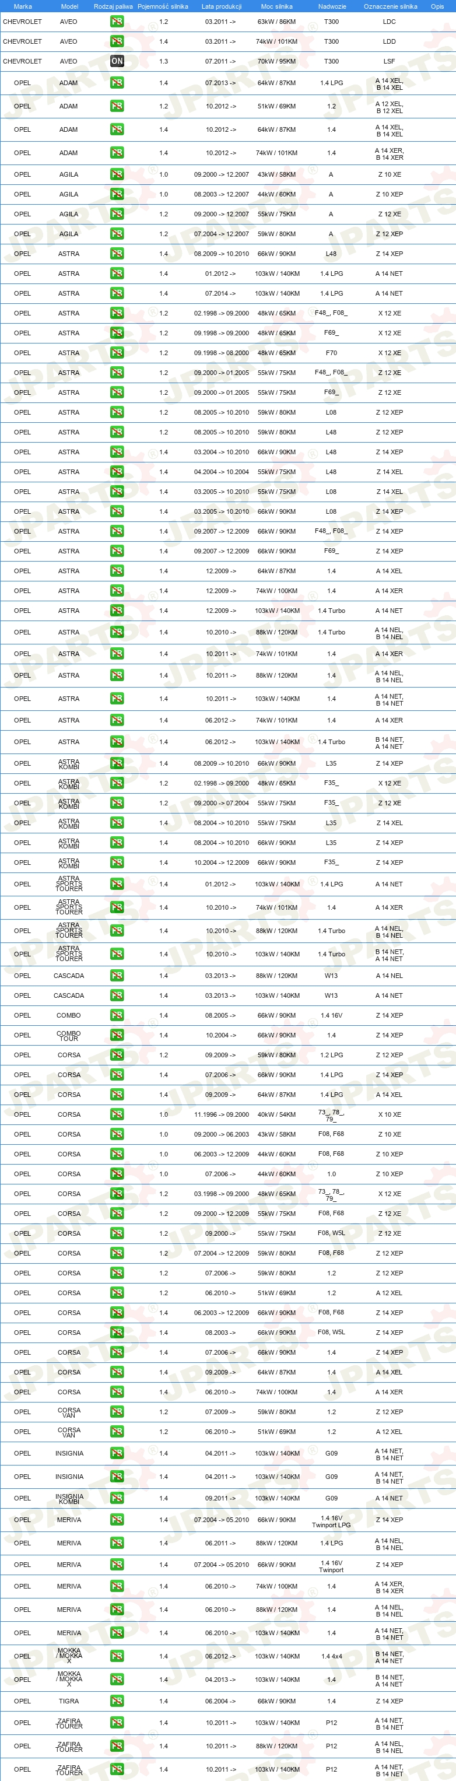
Task: Click the '06.2004 ->' production date cell
Action: 220,1701
